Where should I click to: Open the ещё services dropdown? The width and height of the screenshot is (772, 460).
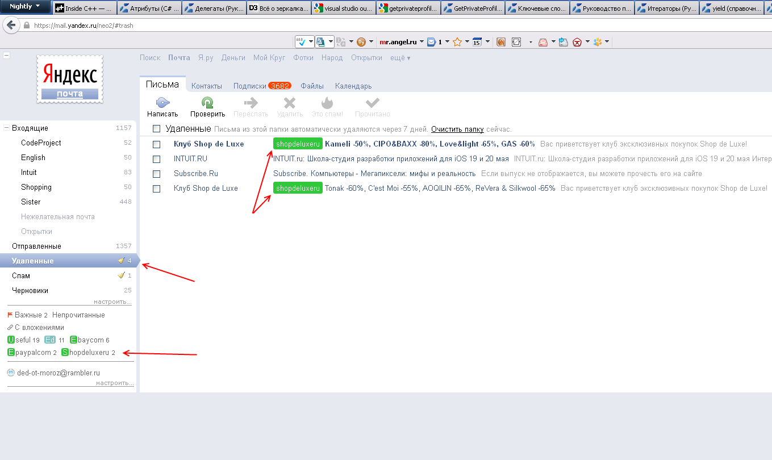tap(400, 57)
